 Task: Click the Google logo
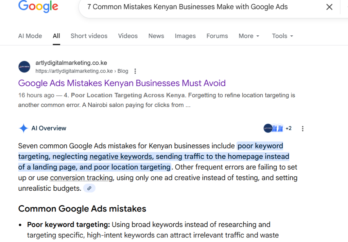click(38, 7)
